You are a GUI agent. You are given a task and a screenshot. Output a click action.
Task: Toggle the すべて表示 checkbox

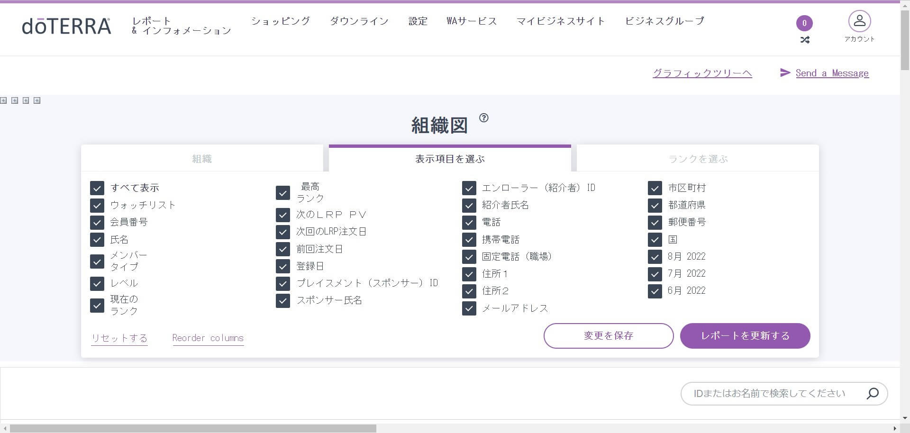click(x=97, y=188)
